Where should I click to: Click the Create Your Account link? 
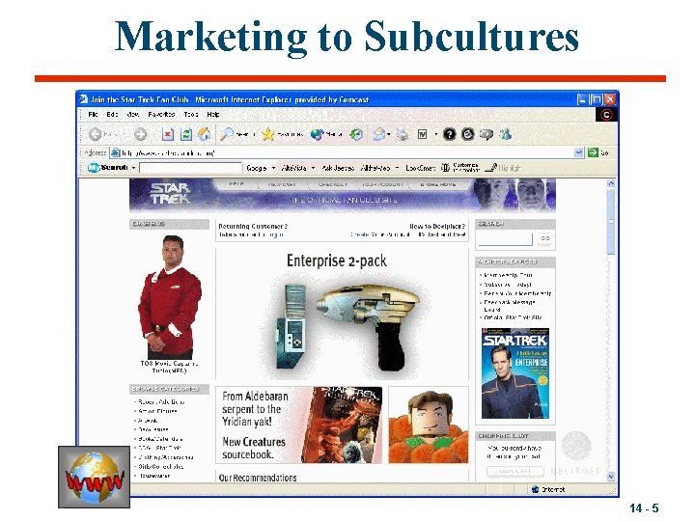point(379,234)
